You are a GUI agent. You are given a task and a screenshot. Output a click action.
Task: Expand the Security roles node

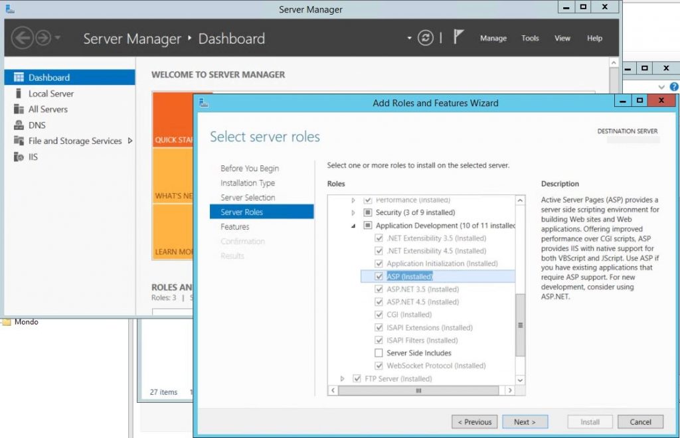click(x=352, y=212)
